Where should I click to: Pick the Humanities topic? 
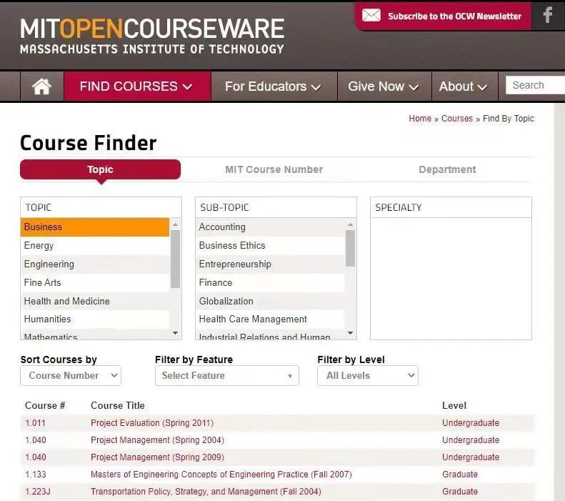pos(95,319)
